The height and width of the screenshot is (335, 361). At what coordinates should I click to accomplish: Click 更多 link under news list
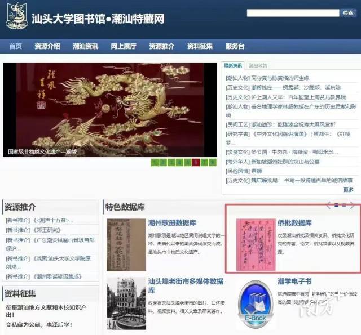[x=349, y=190]
